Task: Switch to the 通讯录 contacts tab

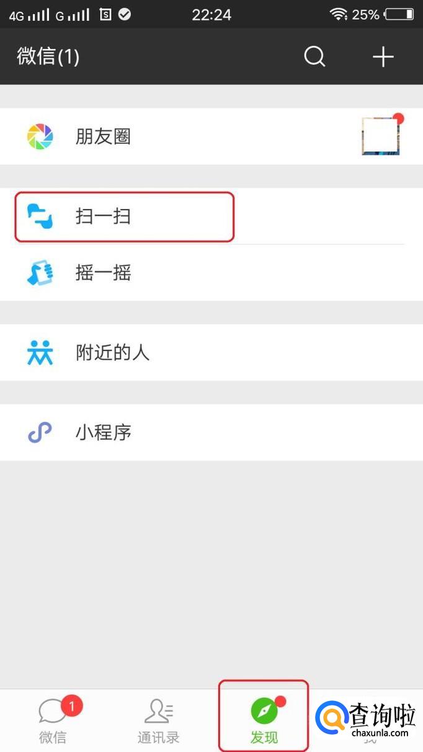Action: click(158, 721)
